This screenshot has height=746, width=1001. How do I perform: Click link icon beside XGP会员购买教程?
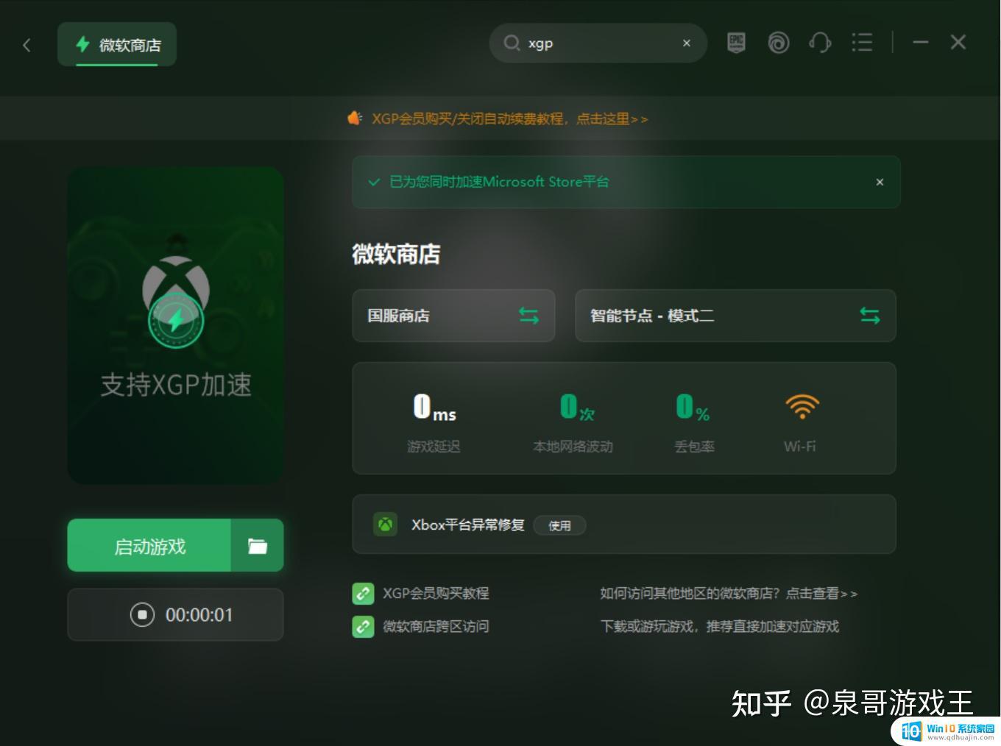pos(363,593)
